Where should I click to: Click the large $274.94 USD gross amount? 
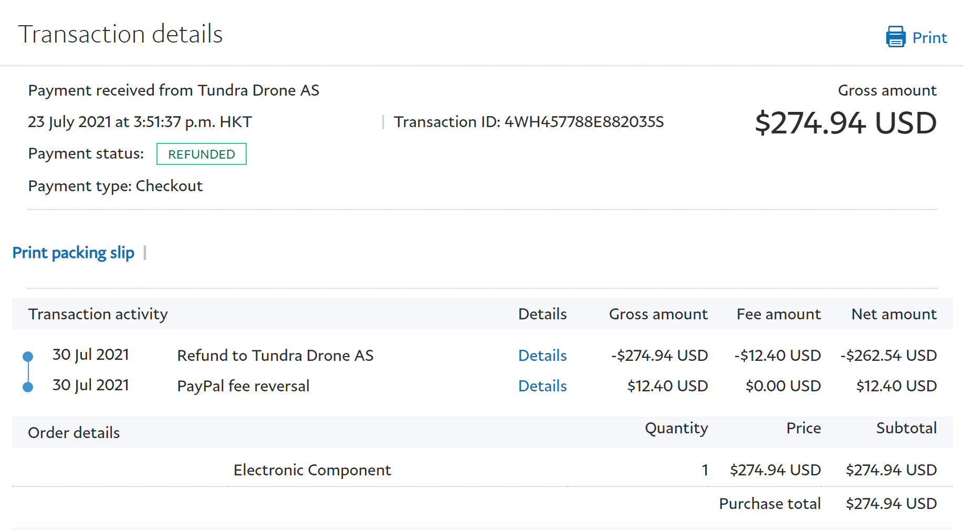[x=845, y=123]
